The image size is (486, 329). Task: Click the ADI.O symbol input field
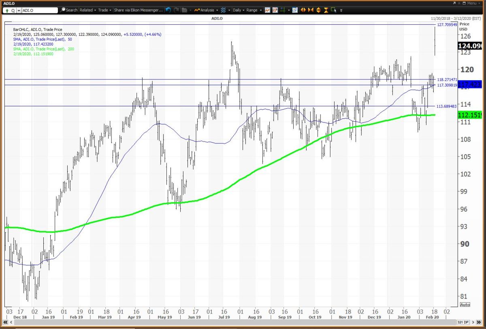(38, 10)
